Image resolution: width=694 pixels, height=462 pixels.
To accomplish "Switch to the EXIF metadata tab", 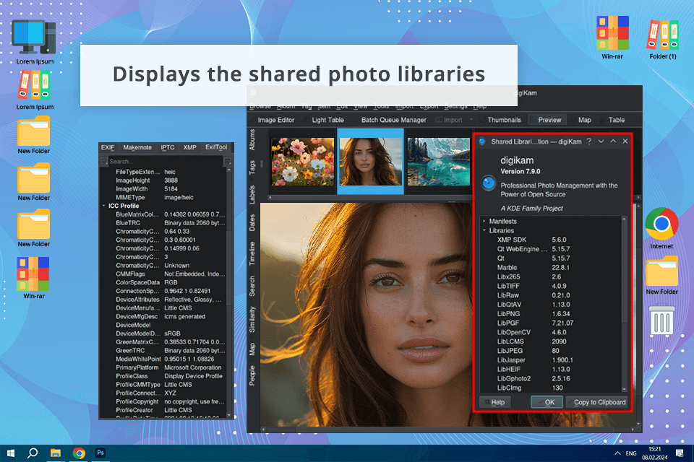I will click(x=108, y=148).
